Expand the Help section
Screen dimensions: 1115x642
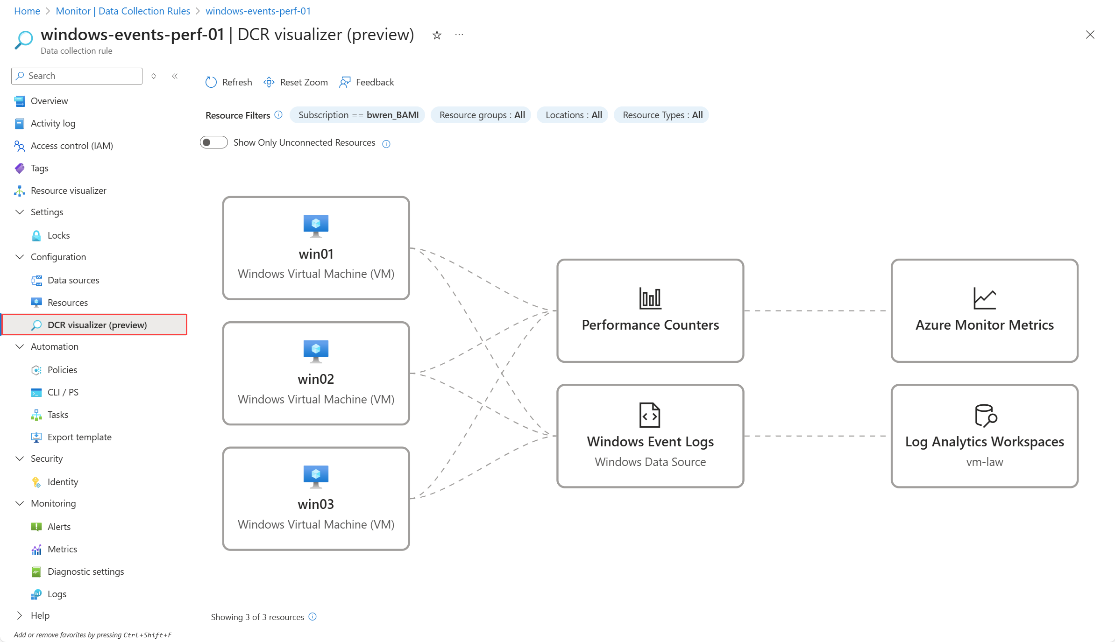(x=20, y=615)
